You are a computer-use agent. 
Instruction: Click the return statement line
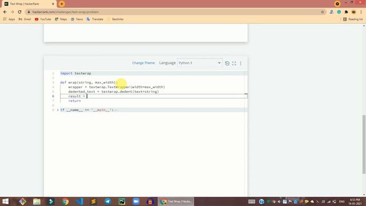click(74, 101)
